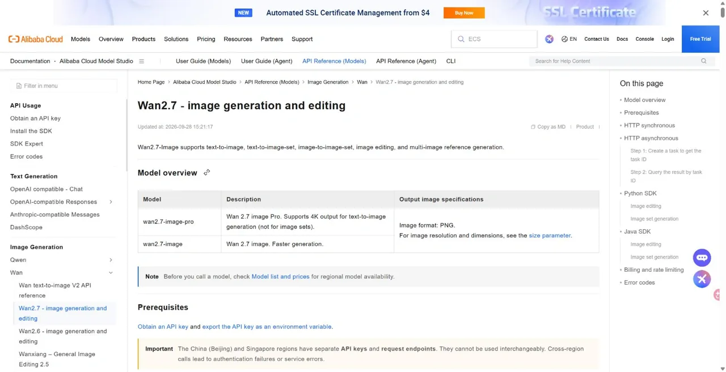This screenshot has width=726, height=372.
Task: Click the search magnifier icon in ECS box
Action: pos(461,39)
